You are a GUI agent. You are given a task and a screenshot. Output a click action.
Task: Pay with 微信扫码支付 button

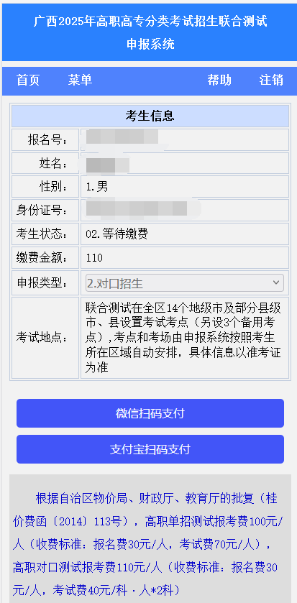150,413
